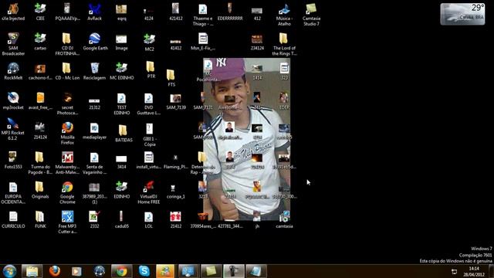Launch VirtualDJ Home FREE shortcut
This screenshot has height=278, width=494.
[149, 192]
